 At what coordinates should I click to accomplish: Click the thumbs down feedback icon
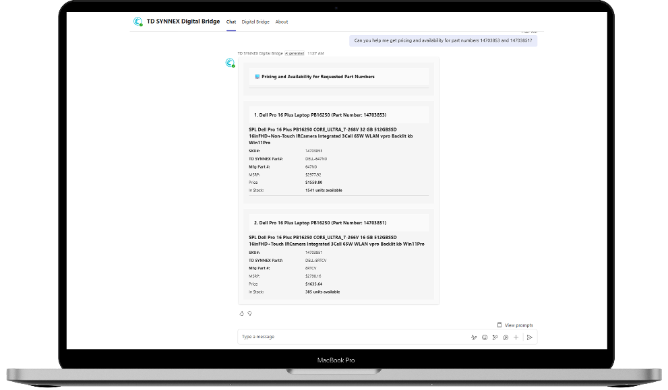249,313
